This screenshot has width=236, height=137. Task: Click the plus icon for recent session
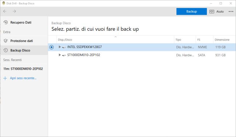coord(5,78)
